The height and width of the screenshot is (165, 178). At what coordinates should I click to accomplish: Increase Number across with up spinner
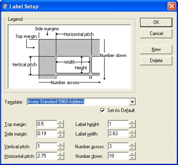coord(132,145)
